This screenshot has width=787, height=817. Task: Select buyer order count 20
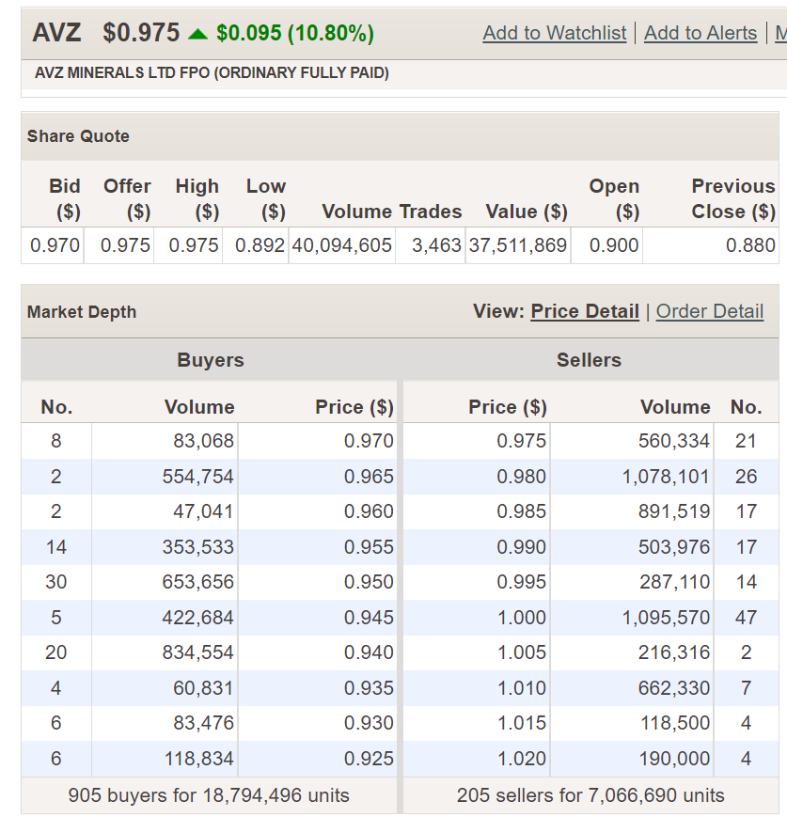coord(56,652)
